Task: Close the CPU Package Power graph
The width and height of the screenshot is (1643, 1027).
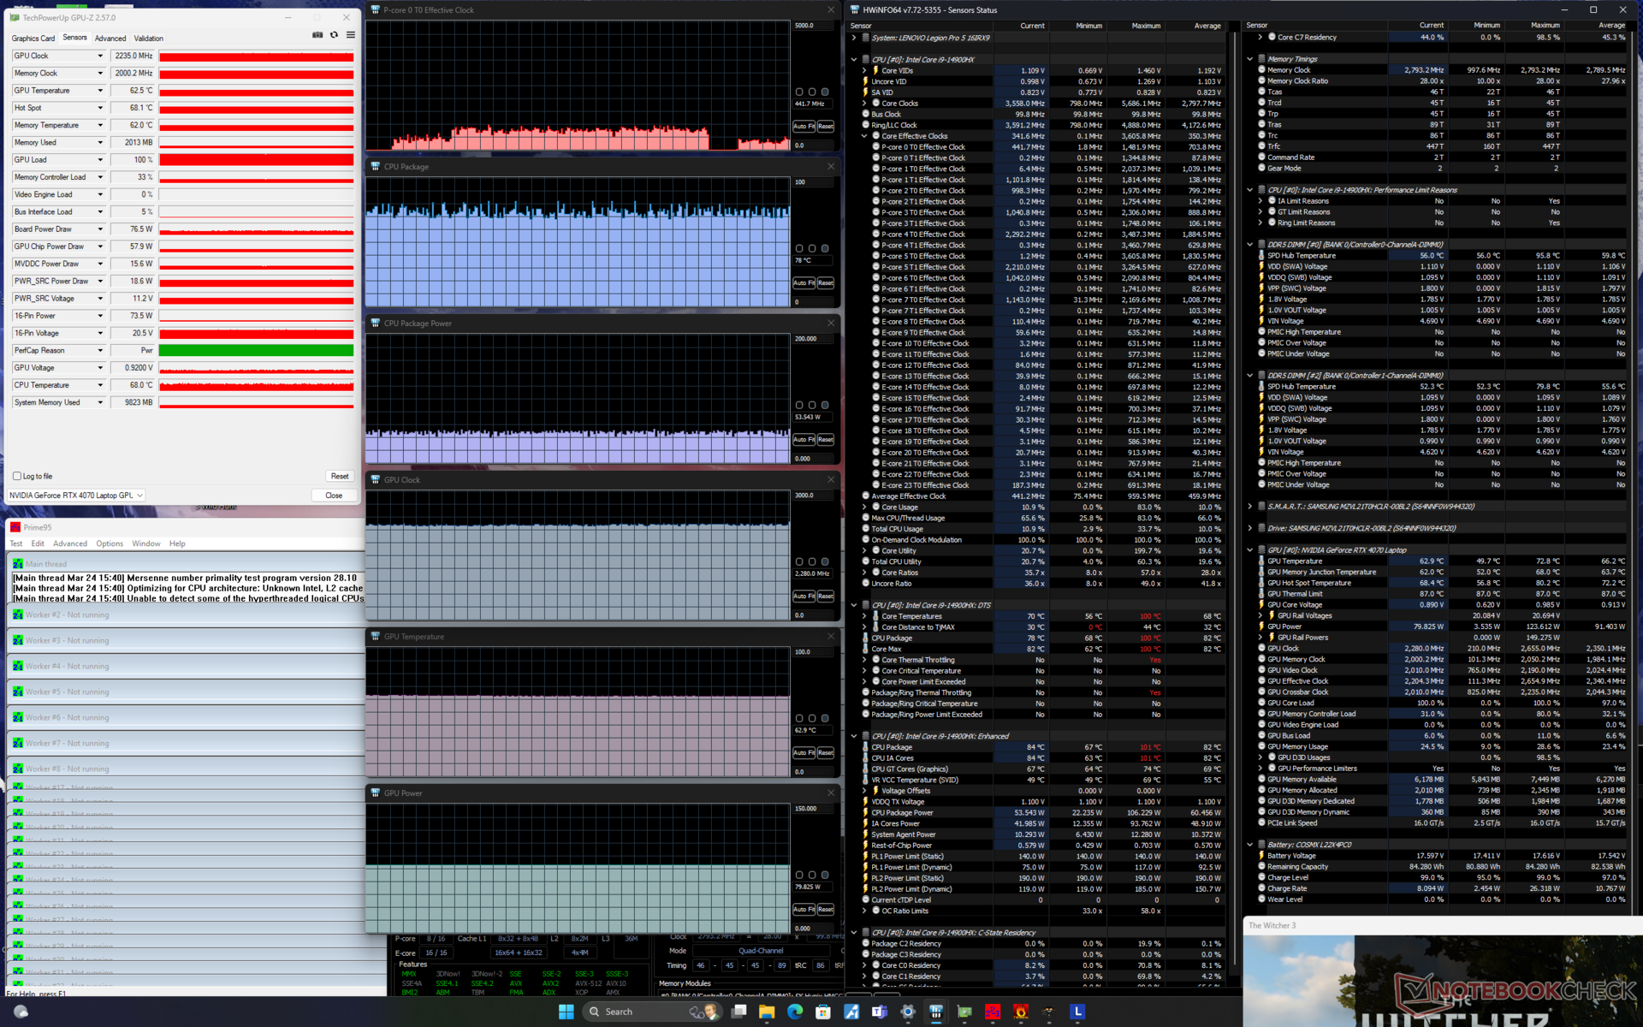Action: click(831, 324)
